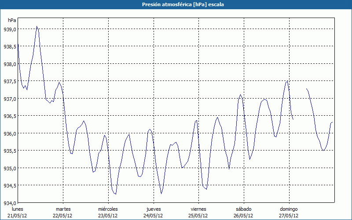Viewport: 352px width, 220px height.
Task: Select the 938,5 y-axis label
Action: tap(10, 47)
